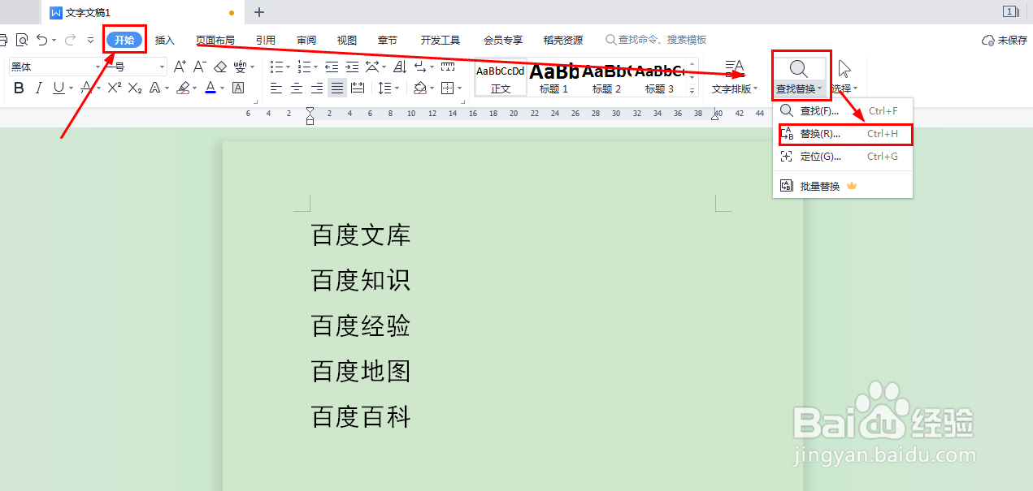Click the character border boxed A icon
Screen dimensions: 1033x491
click(238, 88)
